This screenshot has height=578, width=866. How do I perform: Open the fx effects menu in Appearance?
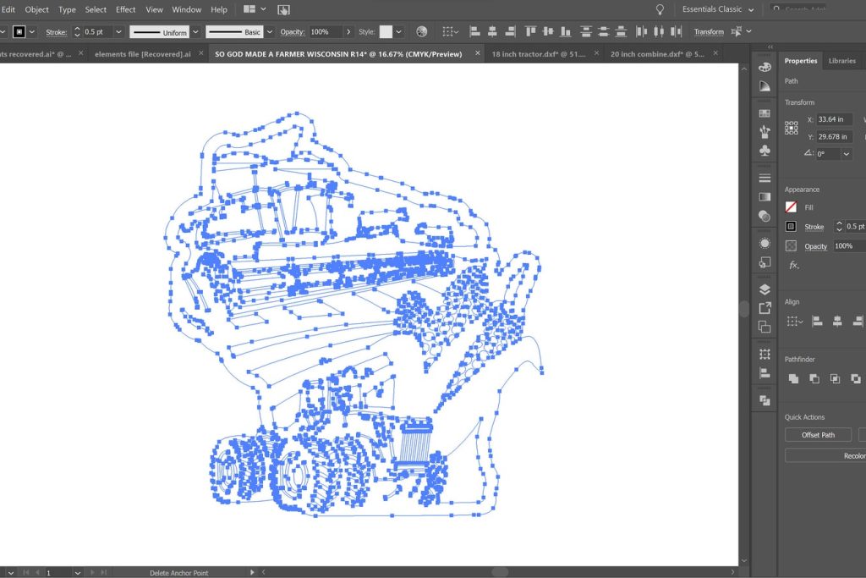coord(793,265)
